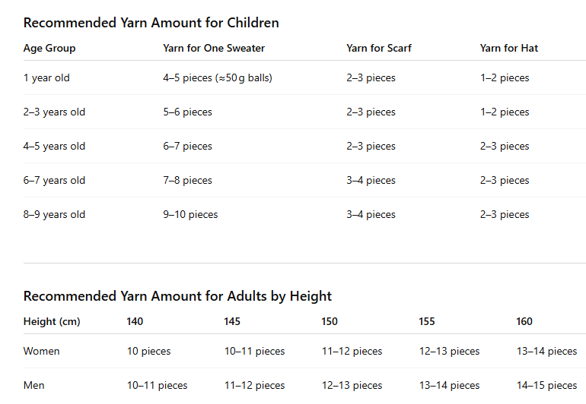This screenshot has height=404, width=586.
Task: Select the "Yarn for One Sweater" column header
Action: [x=214, y=48]
